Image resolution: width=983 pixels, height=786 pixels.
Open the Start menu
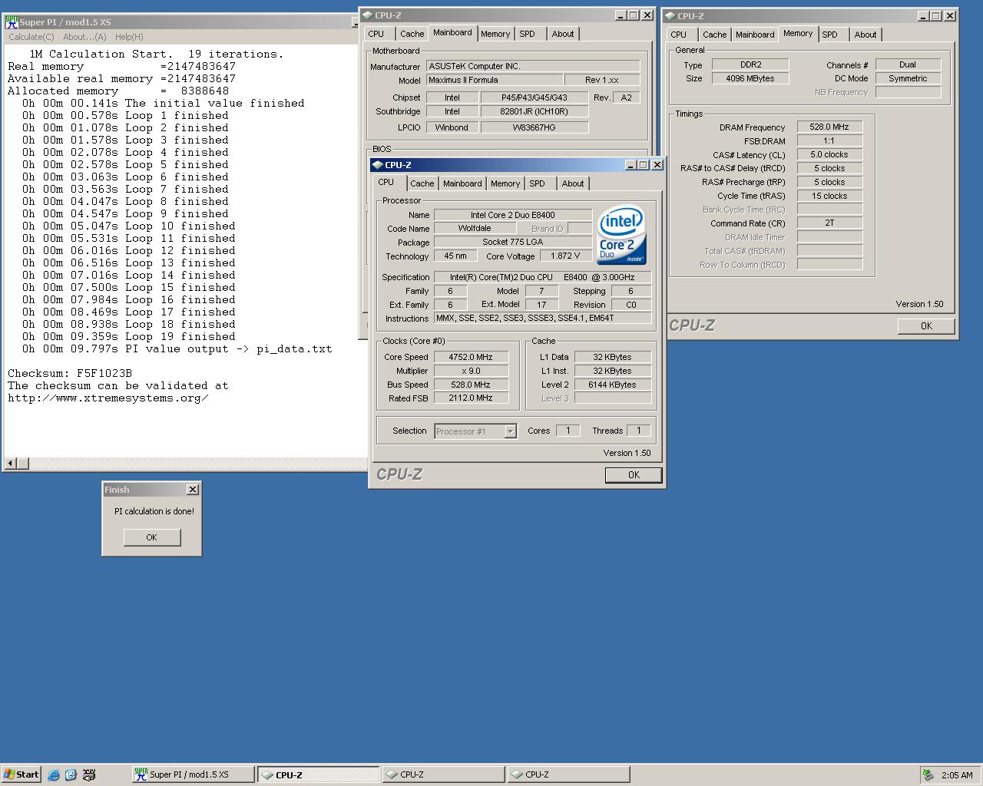pyautogui.click(x=21, y=774)
